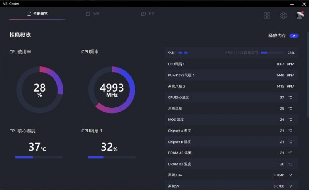Select the 系统温度 row

point(231,109)
